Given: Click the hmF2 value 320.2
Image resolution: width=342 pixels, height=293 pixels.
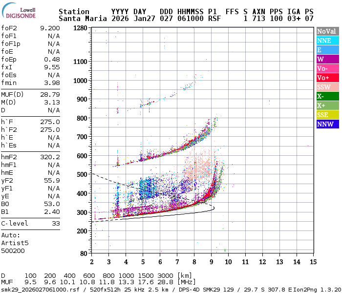Looking at the screenshot, I should click(x=50, y=157).
